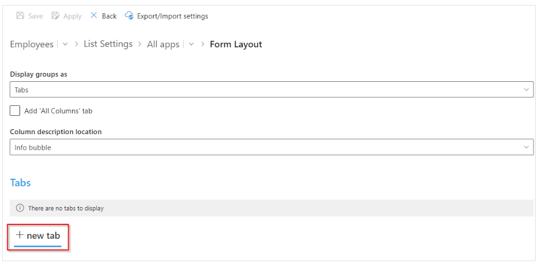This screenshot has width=539, height=265.
Task: Click the info icon in no-tabs message
Action: (x=20, y=208)
